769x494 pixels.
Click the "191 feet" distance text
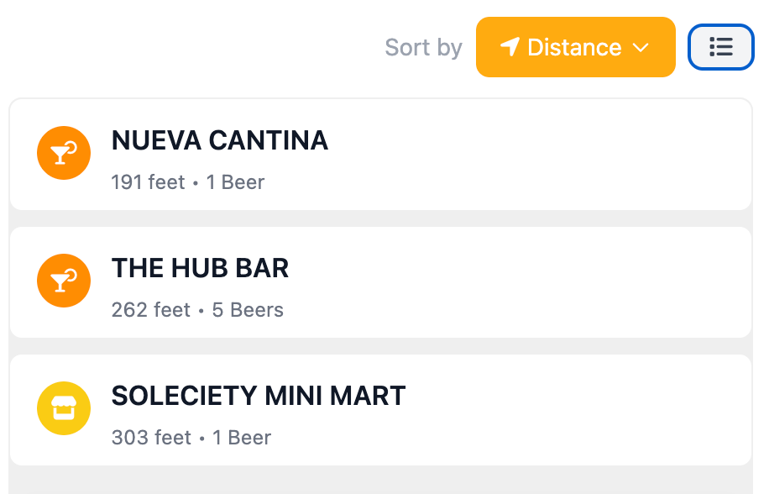[148, 182]
